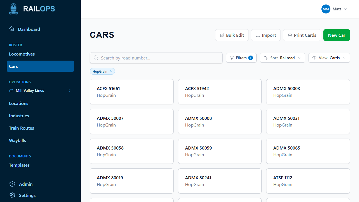
Task: Select Cars in the sidebar
Action: (x=40, y=66)
